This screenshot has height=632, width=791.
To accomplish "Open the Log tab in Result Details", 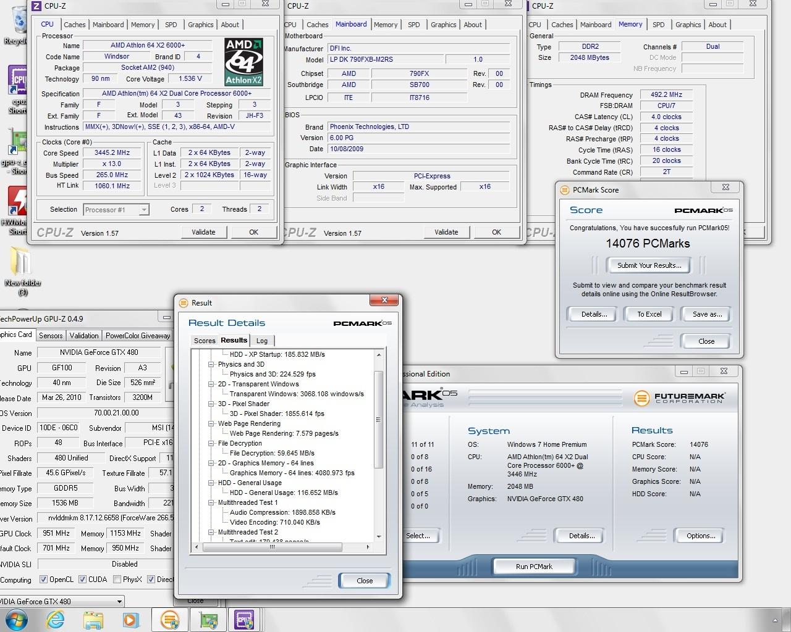I will pos(262,341).
